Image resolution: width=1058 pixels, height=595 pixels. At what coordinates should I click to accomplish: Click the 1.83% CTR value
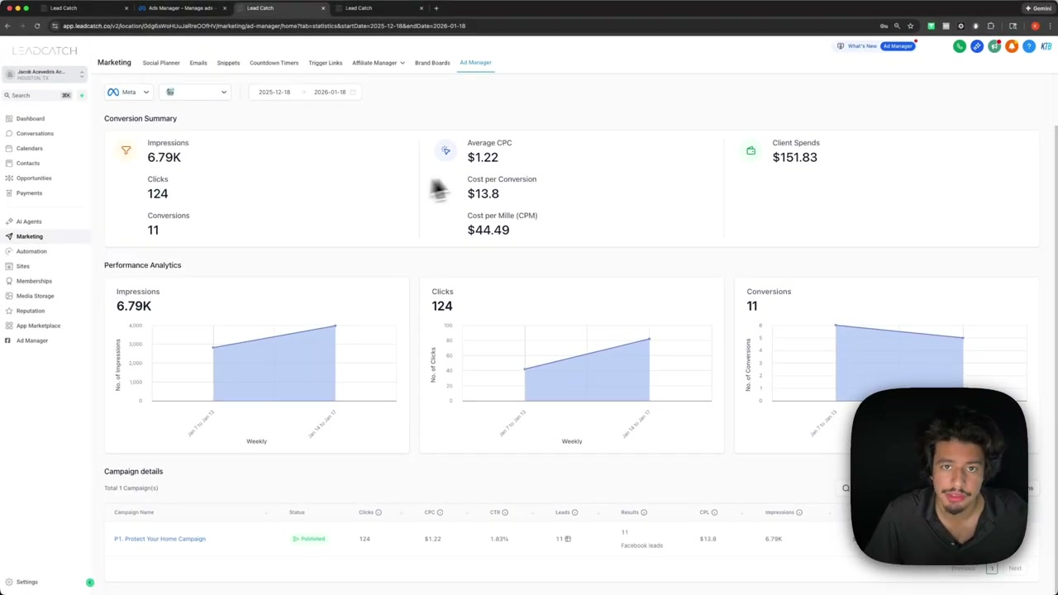pyautogui.click(x=498, y=539)
